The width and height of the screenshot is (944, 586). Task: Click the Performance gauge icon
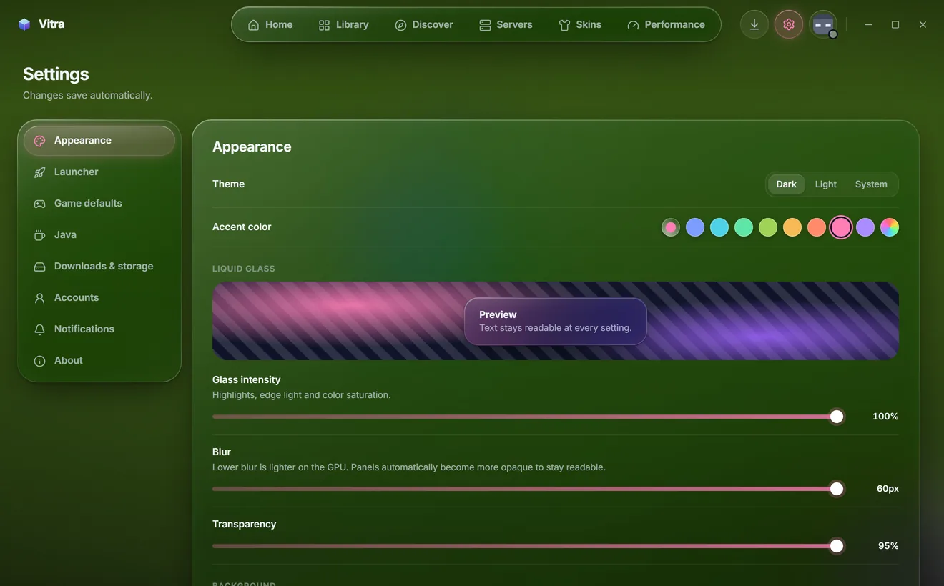pos(633,25)
